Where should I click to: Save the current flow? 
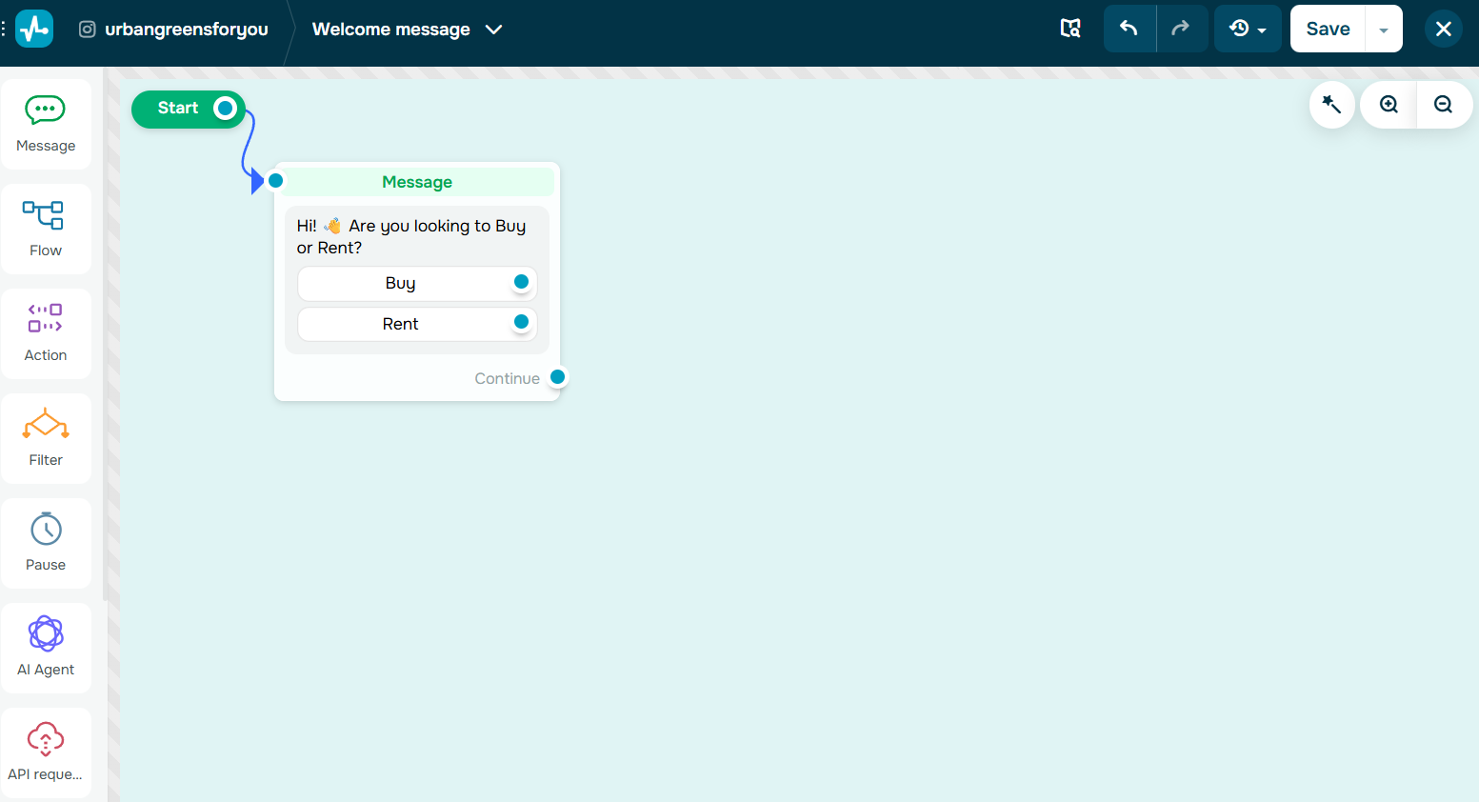pyautogui.click(x=1327, y=28)
